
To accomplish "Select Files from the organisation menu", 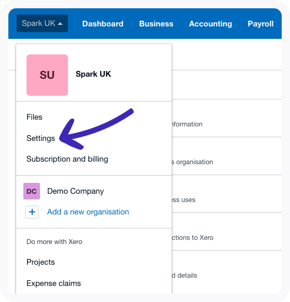I will click(x=34, y=117).
